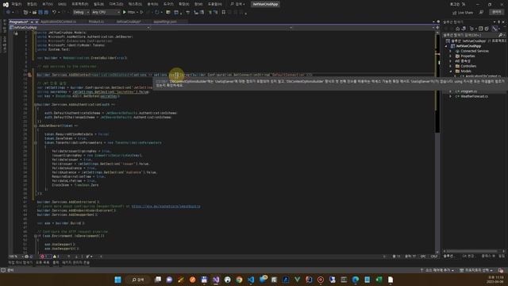Collapse the AddAuthentication code block
508x286 pixels.
35,105
